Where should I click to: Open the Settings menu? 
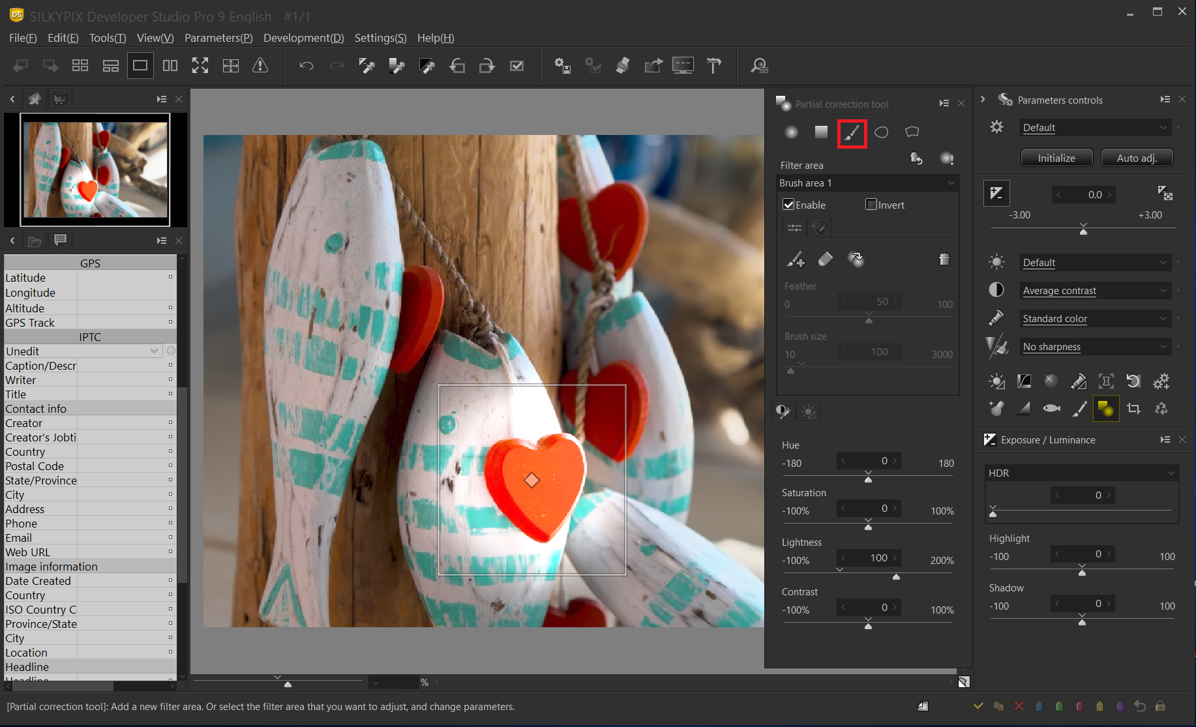tap(380, 38)
